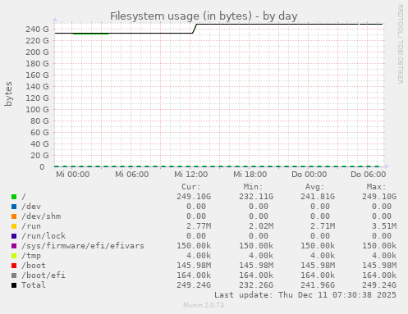Click the yellow swatch for /run
The height and width of the screenshot is (314, 408).
tap(14, 226)
